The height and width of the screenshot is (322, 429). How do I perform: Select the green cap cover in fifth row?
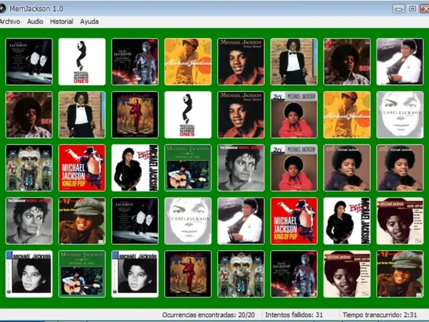coord(400,274)
